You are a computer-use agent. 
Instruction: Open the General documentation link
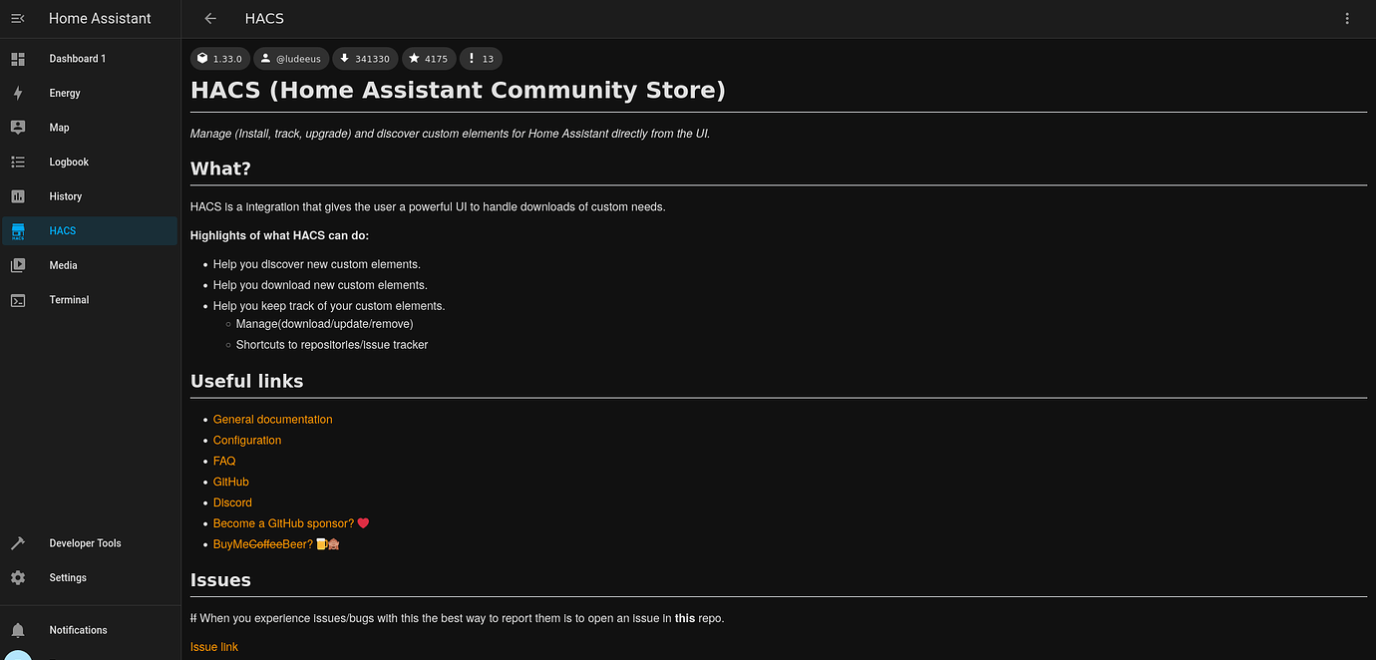click(x=273, y=420)
